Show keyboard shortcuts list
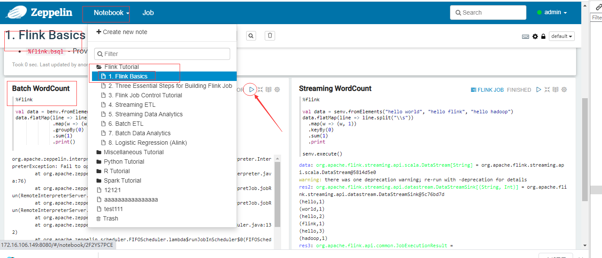Viewport: 602px width, 258px height. [526, 37]
